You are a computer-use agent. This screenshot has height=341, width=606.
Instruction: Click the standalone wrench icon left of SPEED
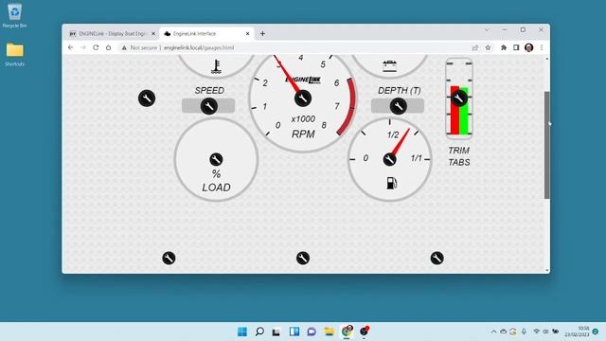[x=147, y=99]
